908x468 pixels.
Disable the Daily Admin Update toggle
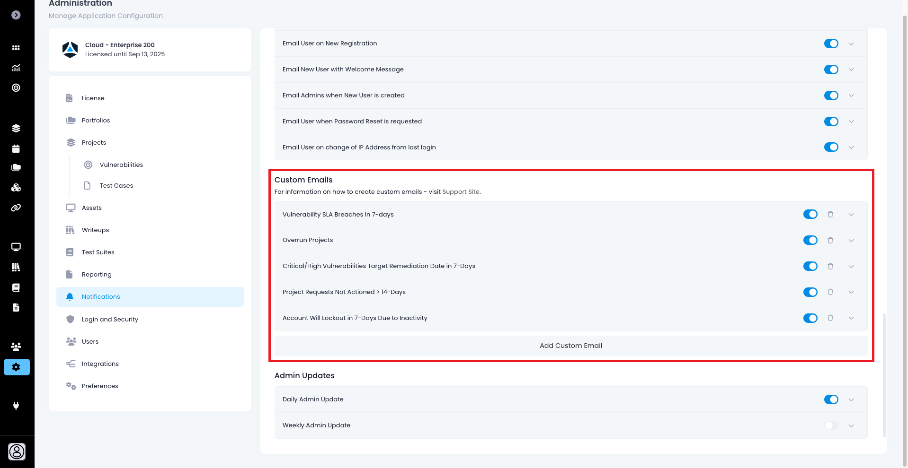pyautogui.click(x=831, y=399)
